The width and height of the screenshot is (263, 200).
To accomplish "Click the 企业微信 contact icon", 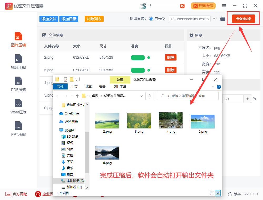I will pyautogui.click(x=38, y=194).
